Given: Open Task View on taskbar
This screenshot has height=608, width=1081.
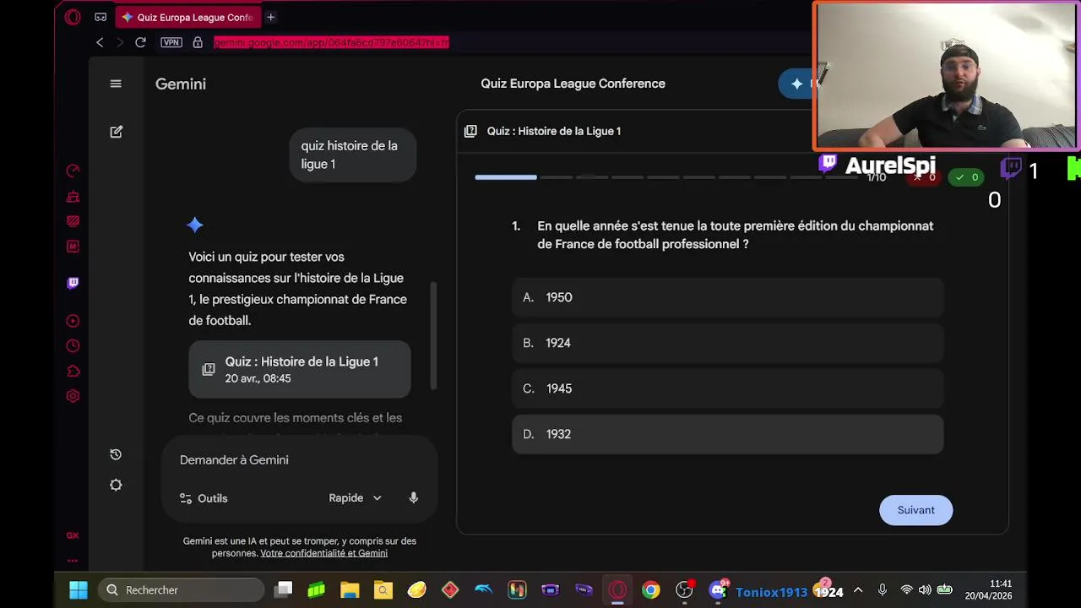Looking at the screenshot, I should pos(284,590).
